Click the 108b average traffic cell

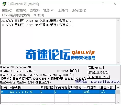[x=91, y=92]
